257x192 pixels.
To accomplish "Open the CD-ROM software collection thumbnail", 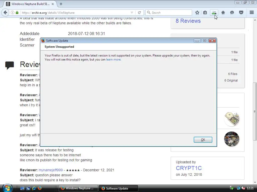I will (232, 119).
